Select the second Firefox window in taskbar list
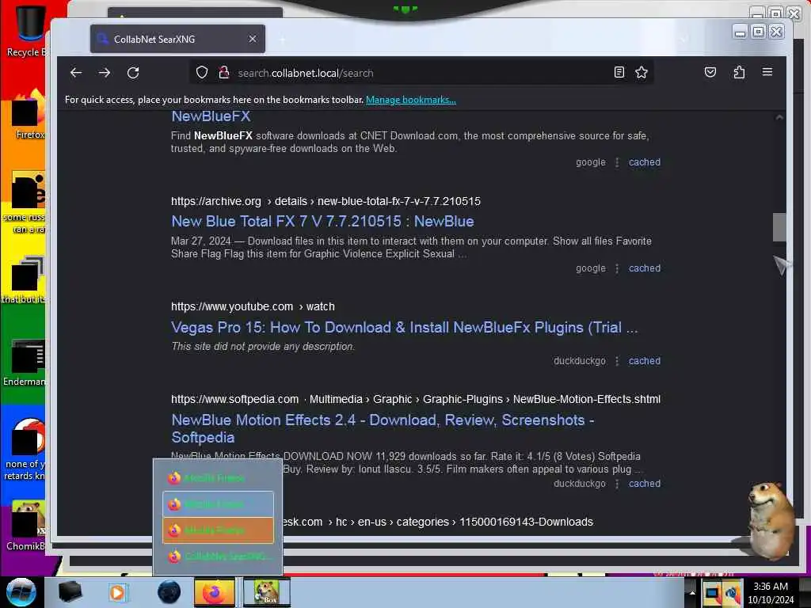Viewport: 811px width, 608px height. (x=219, y=504)
